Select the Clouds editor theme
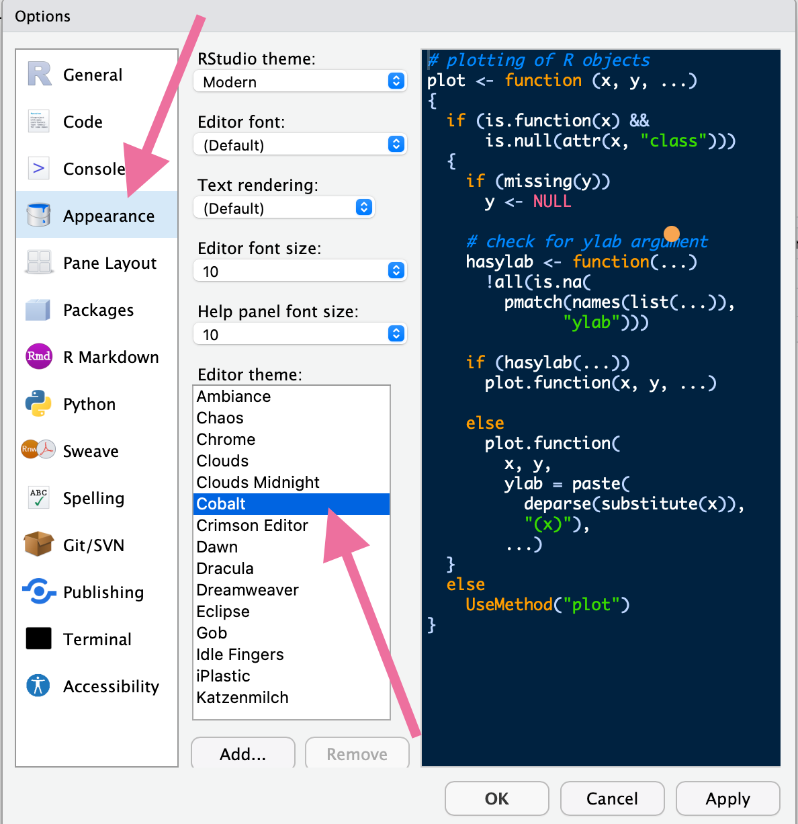The image size is (798, 824). (x=292, y=461)
